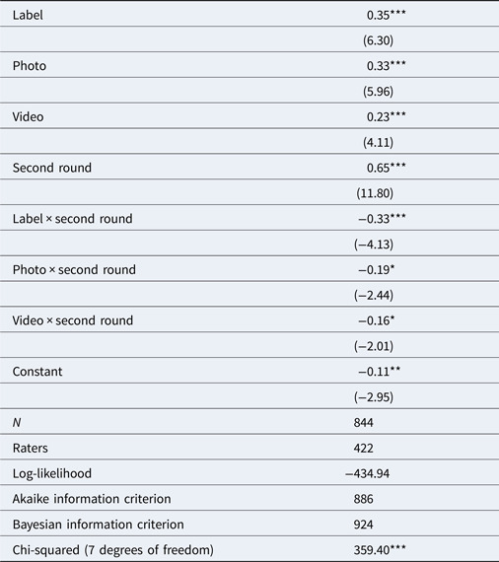Select the value (11.80)

[x=375, y=193]
